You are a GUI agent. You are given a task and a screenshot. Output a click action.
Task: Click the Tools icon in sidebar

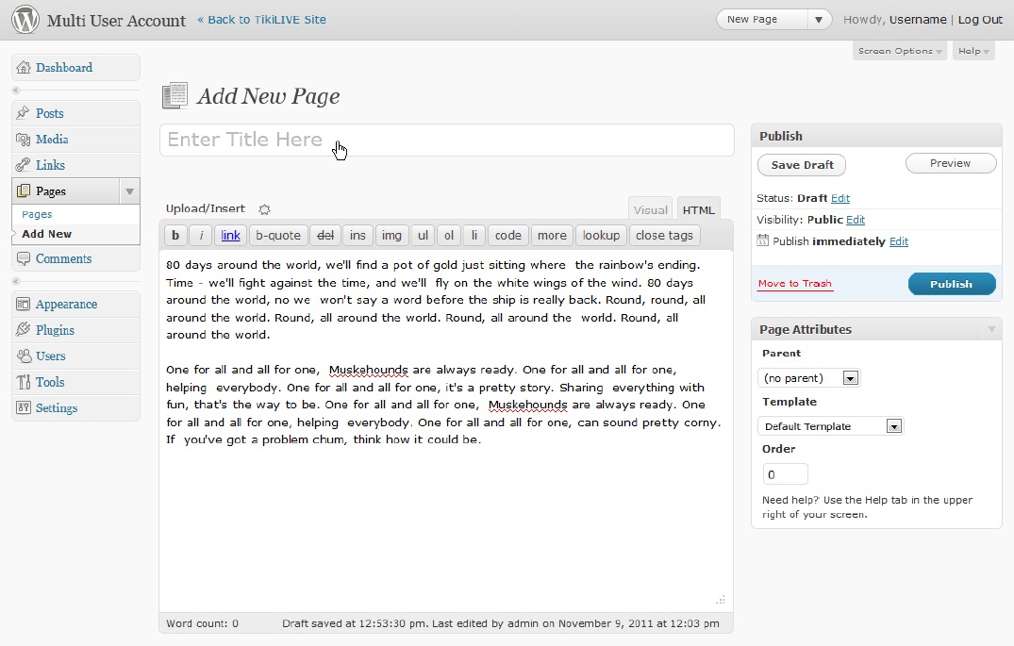pyautogui.click(x=24, y=382)
